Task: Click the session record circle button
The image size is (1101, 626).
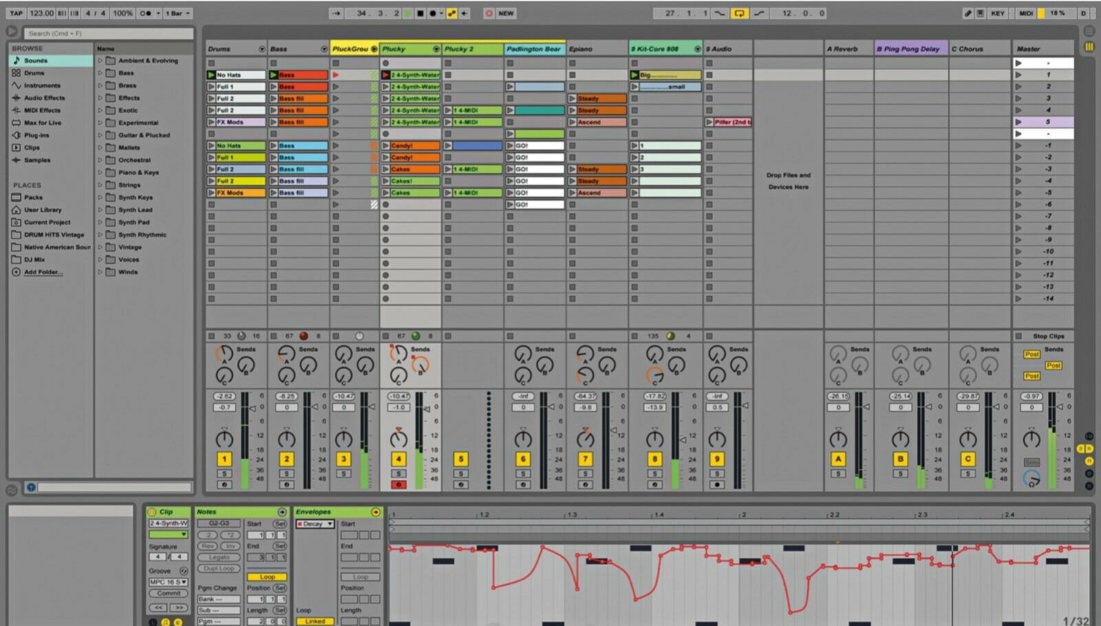Action: (489, 13)
